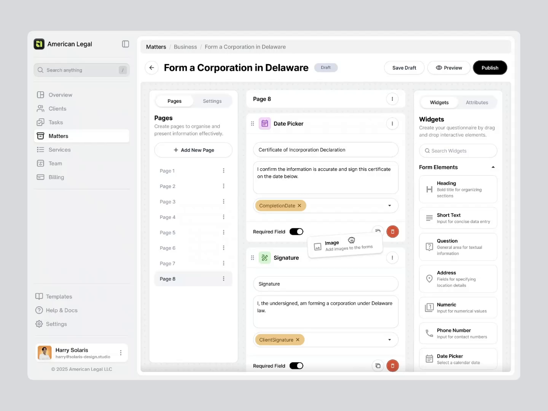
Task: Select the Phone Number widget card
Action: (x=458, y=333)
